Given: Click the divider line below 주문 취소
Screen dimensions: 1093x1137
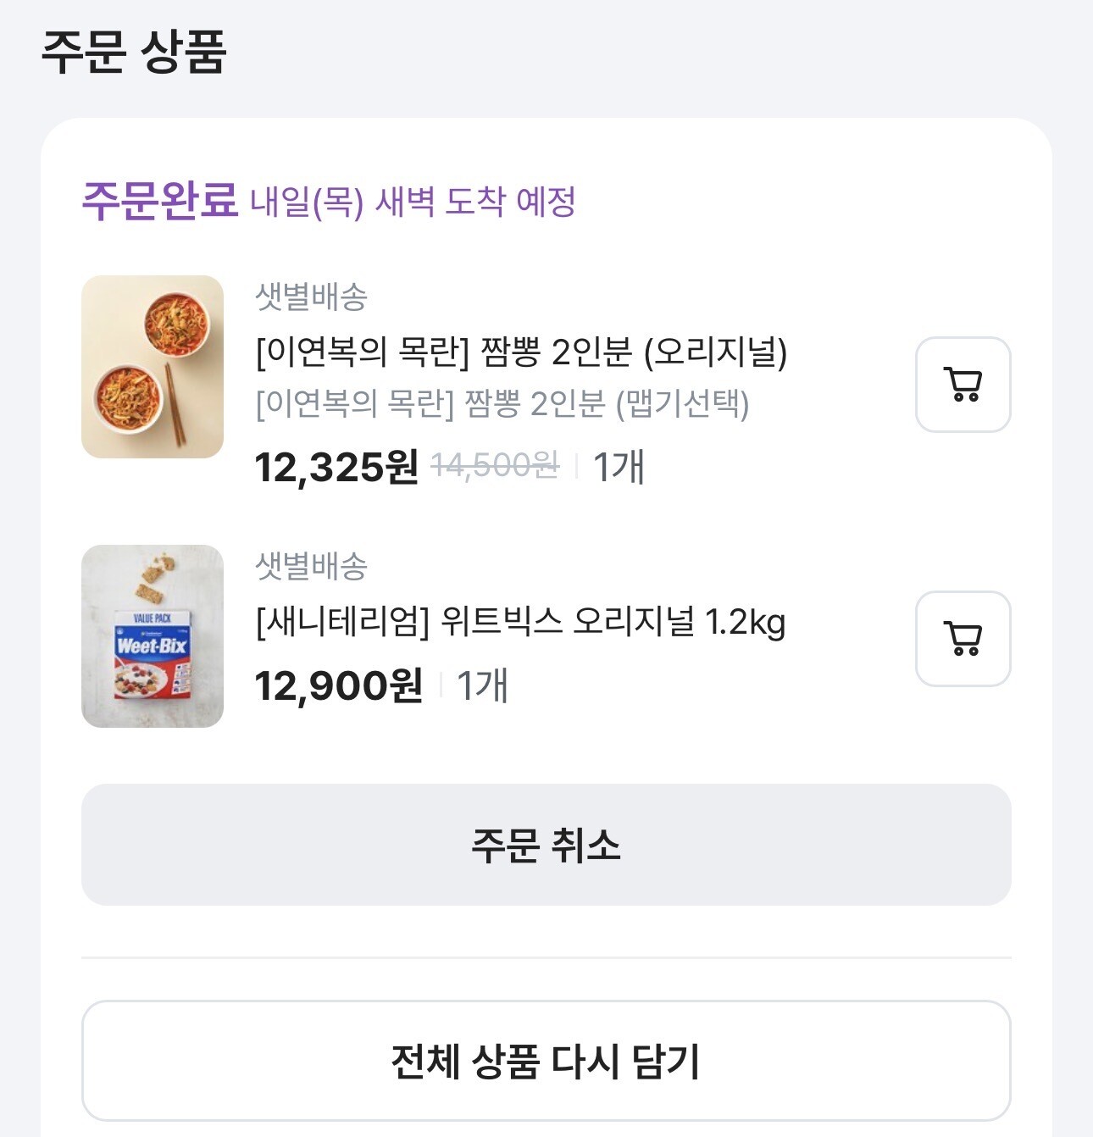Looking at the screenshot, I should [546, 957].
